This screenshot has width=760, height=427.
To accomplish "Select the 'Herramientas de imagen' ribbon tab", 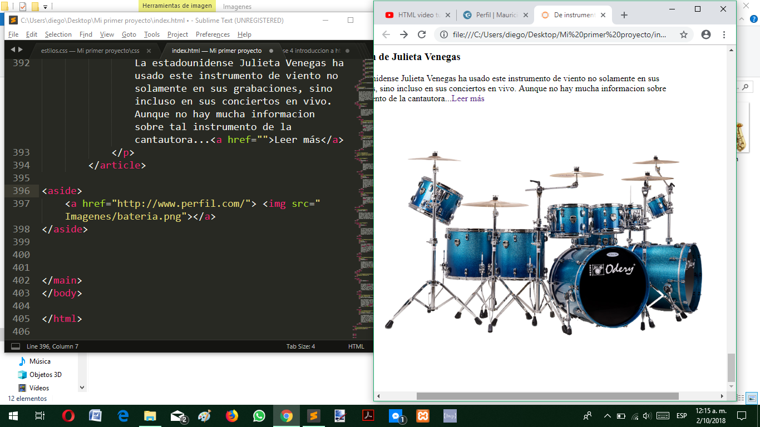I will (177, 6).
